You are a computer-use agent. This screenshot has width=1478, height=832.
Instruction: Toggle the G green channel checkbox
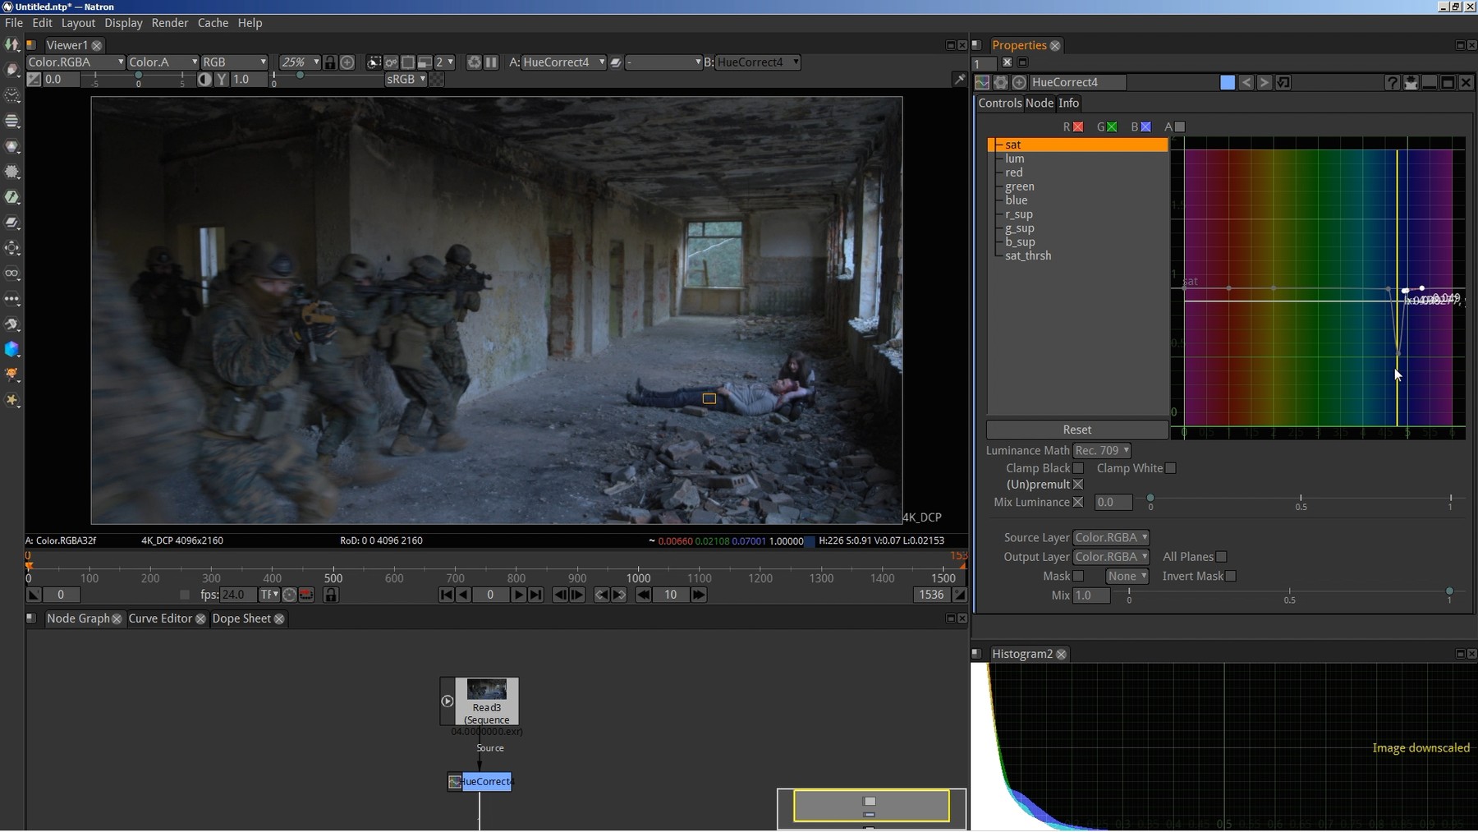(x=1112, y=126)
